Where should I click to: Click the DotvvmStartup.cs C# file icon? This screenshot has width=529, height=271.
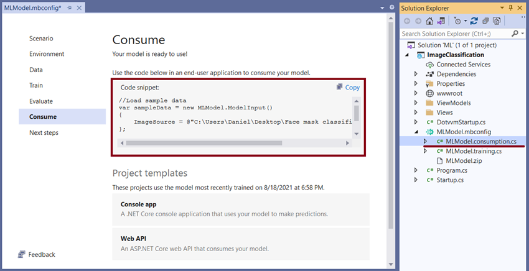(430, 122)
